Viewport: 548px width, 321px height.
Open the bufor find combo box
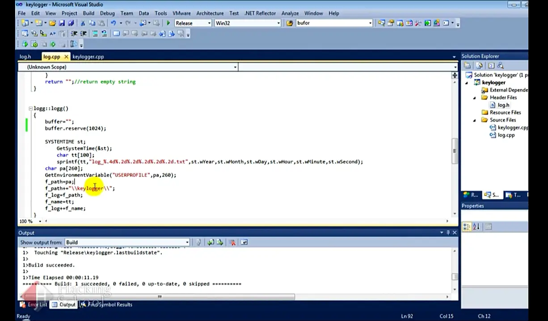coord(334,23)
